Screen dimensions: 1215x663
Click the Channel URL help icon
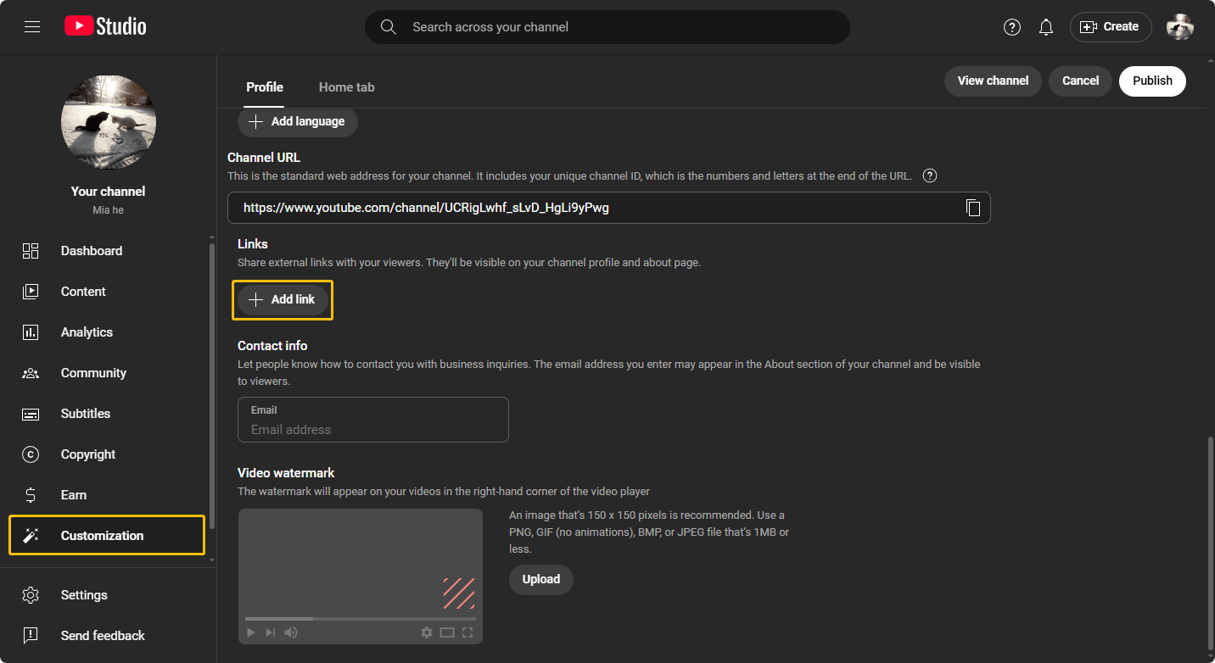pyautogui.click(x=930, y=176)
